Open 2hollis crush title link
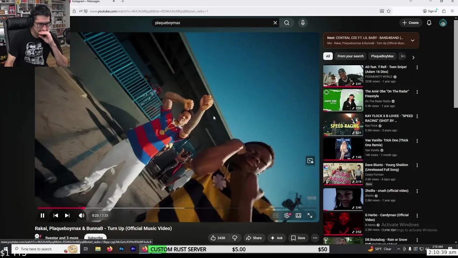 coord(386,191)
